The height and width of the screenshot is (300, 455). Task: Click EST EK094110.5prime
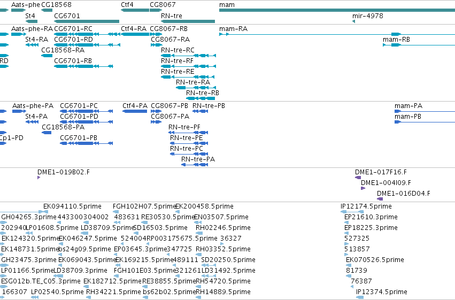(x=72, y=206)
